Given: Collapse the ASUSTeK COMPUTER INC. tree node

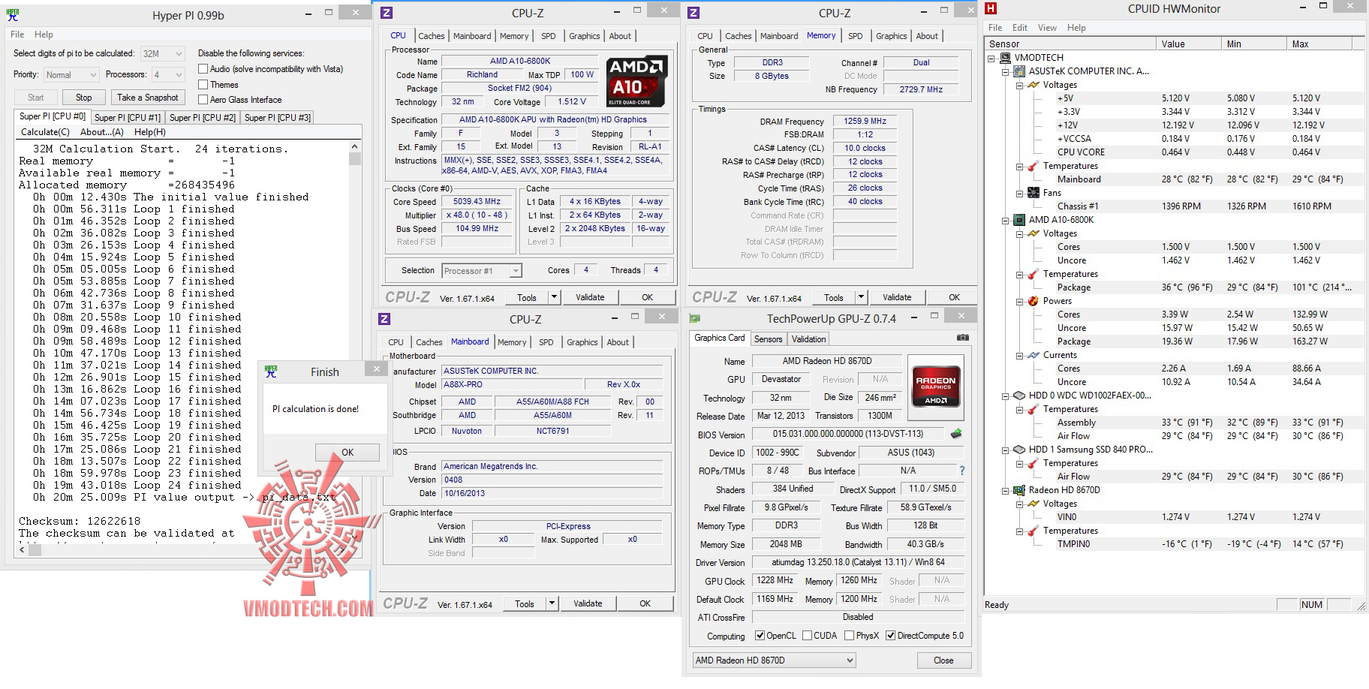Looking at the screenshot, I should point(1006,71).
